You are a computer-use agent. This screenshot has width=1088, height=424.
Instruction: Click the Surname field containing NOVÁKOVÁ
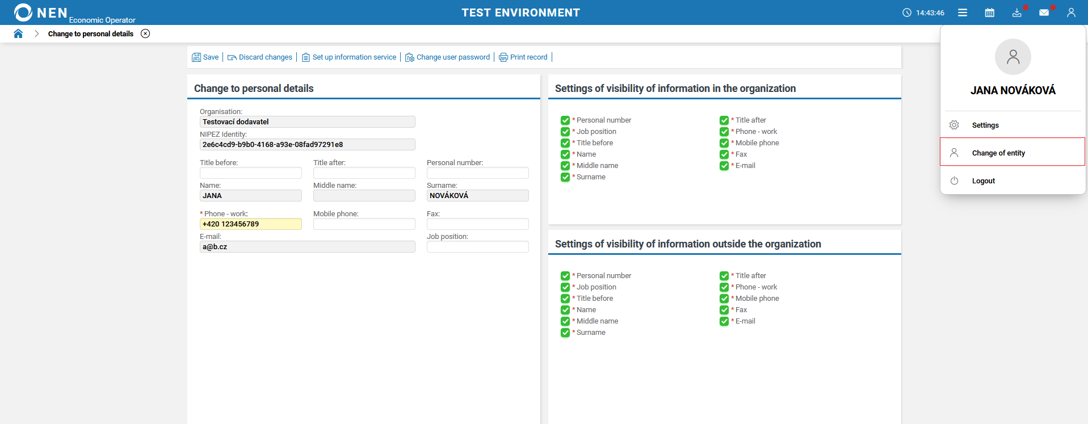(478, 195)
